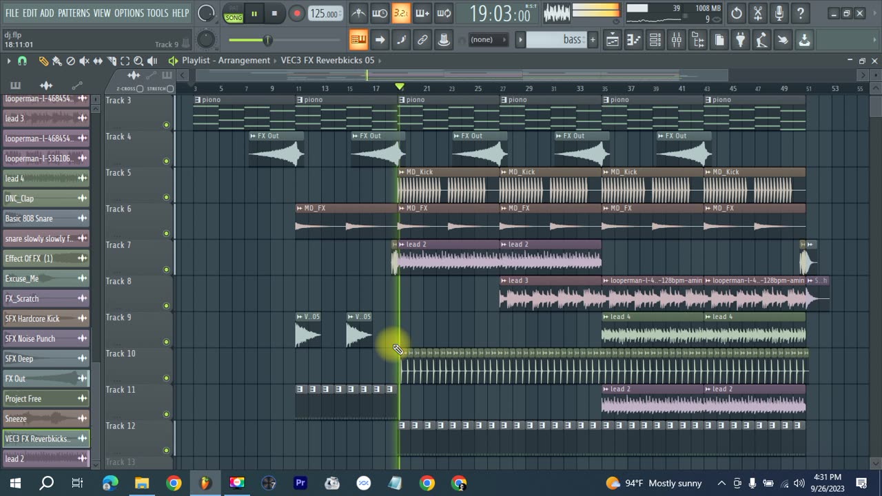The width and height of the screenshot is (882, 496).
Task: Click the red record button
Action: point(296,13)
